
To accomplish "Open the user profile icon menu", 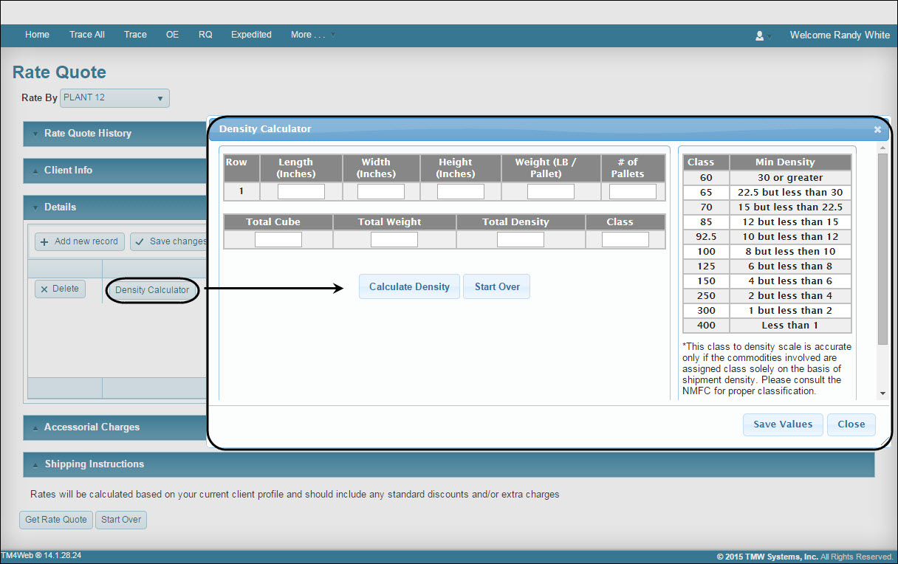I will point(762,35).
